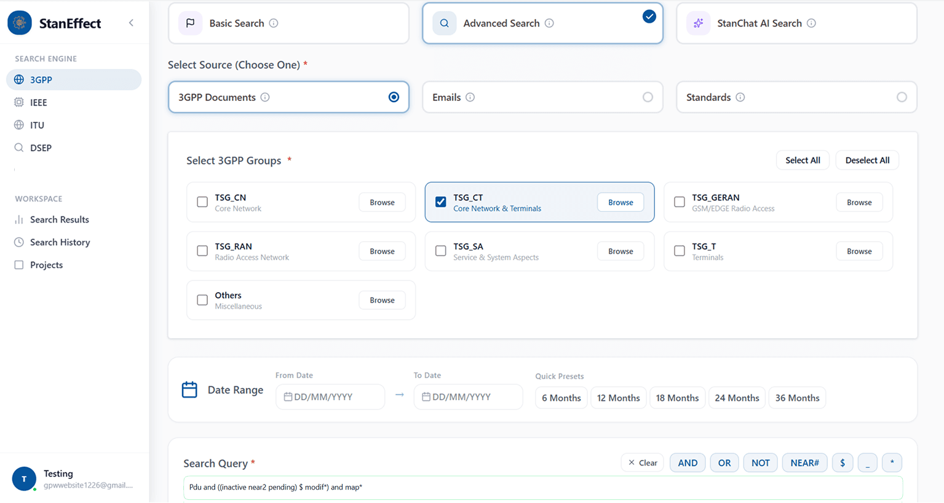Click the StanChat AI sparkle icon
The height and width of the screenshot is (503, 944).
(x=699, y=23)
